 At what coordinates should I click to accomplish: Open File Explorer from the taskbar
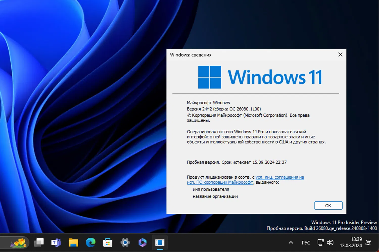73,243
